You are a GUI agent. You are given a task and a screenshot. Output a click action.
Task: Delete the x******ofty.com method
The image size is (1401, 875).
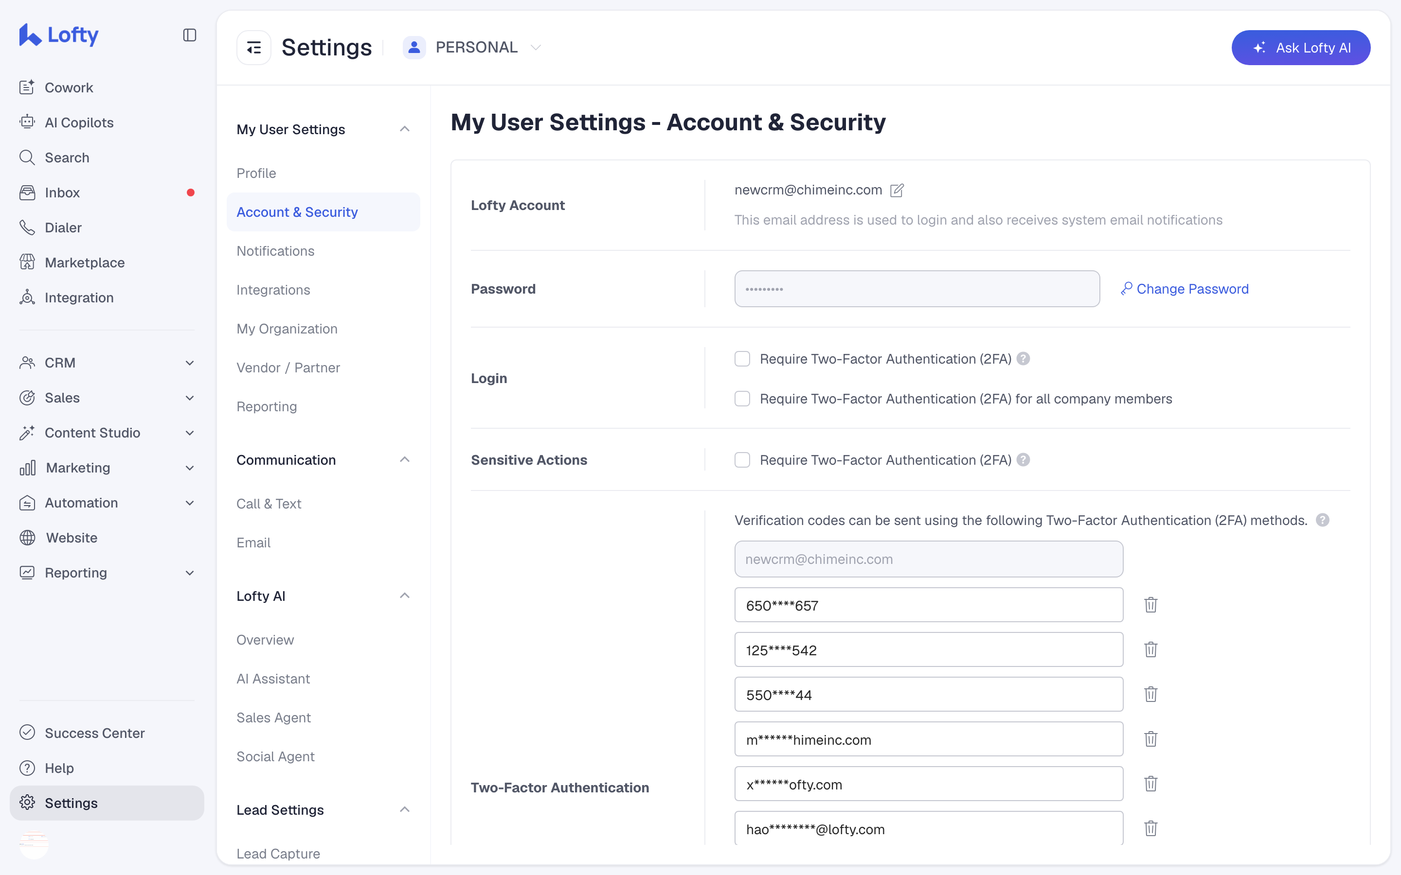coord(1151,784)
